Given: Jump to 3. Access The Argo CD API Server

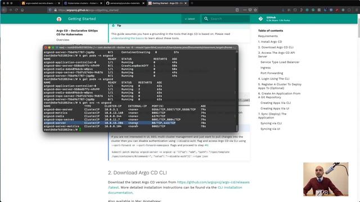Looking at the screenshot, I should pos(276,54).
